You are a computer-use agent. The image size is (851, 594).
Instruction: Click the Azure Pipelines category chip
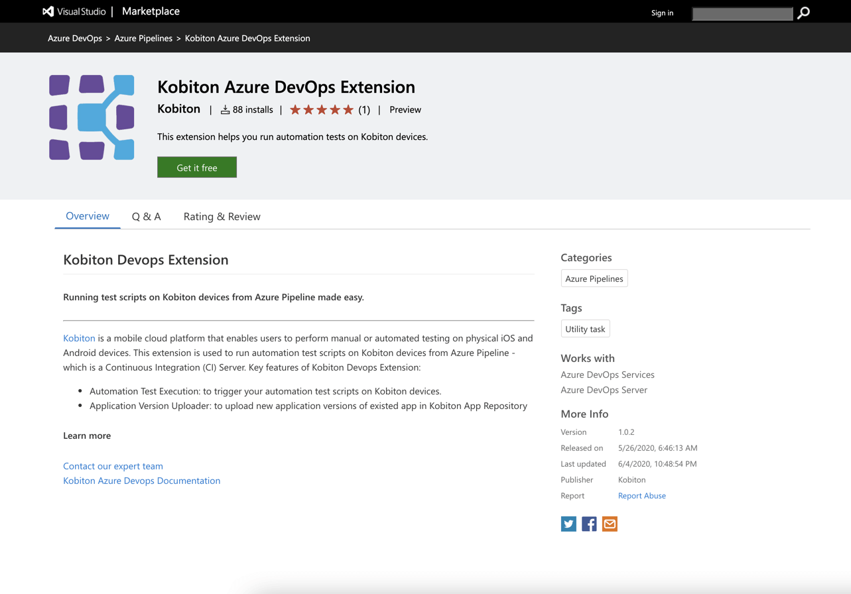click(x=594, y=278)
